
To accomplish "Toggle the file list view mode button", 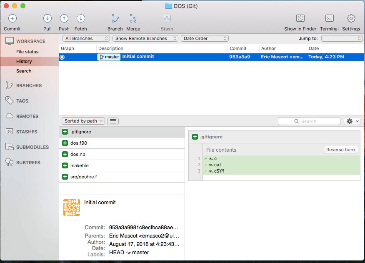I will point(113,121).
